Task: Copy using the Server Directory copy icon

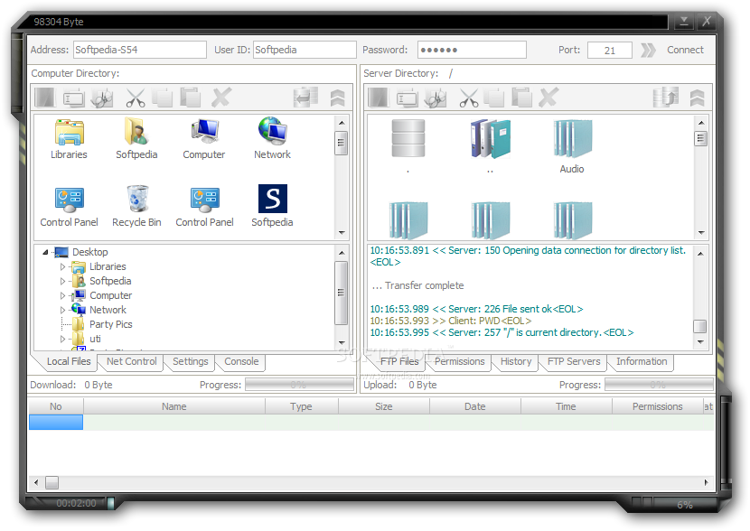Action: pyautogui.click(x=494, y=98)
